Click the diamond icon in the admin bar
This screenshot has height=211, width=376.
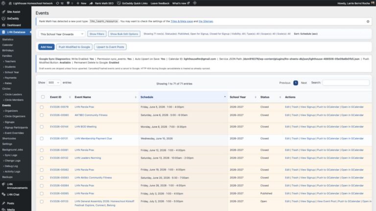pos(195,3)
